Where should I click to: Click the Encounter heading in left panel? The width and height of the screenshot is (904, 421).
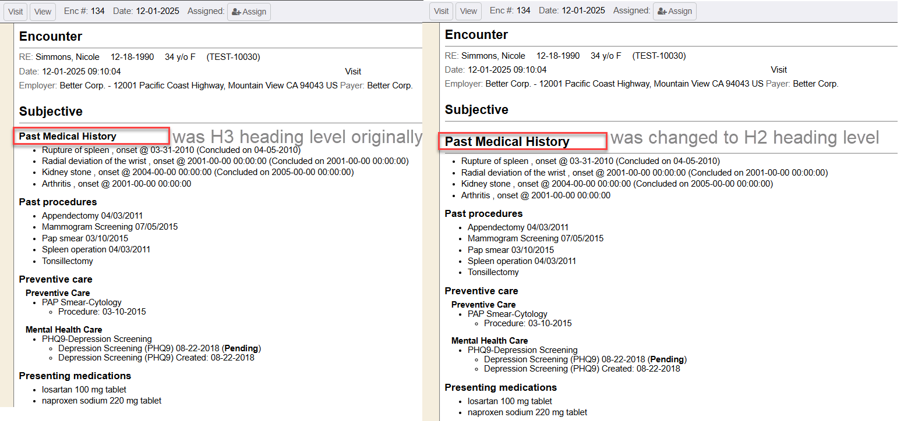[51, 36]
